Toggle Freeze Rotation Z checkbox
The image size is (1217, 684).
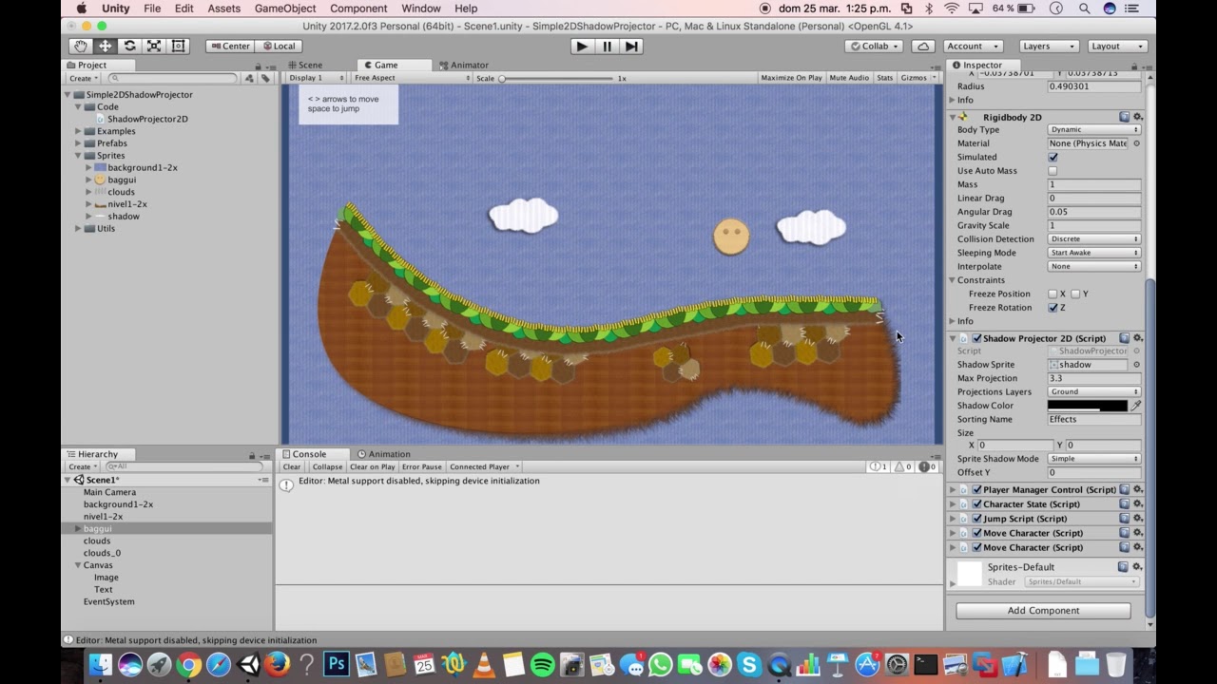click(x=1053, y=308)
